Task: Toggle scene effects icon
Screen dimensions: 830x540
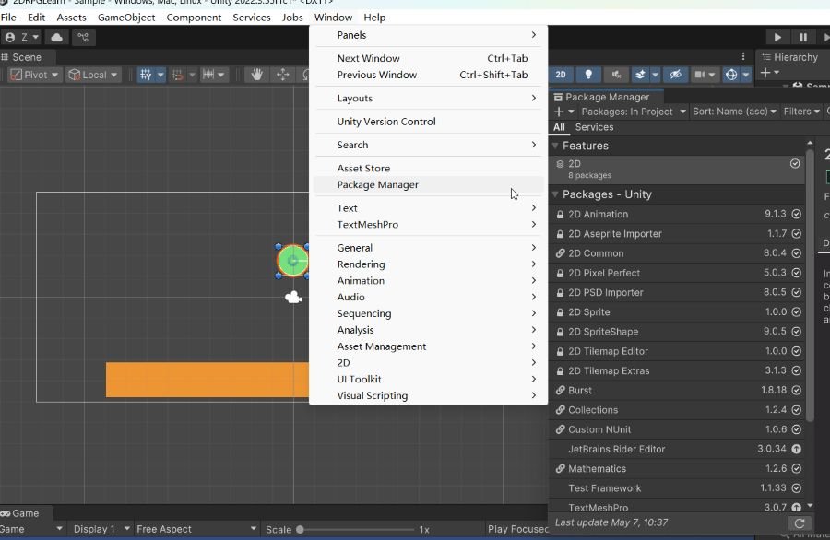Action: 641,75
